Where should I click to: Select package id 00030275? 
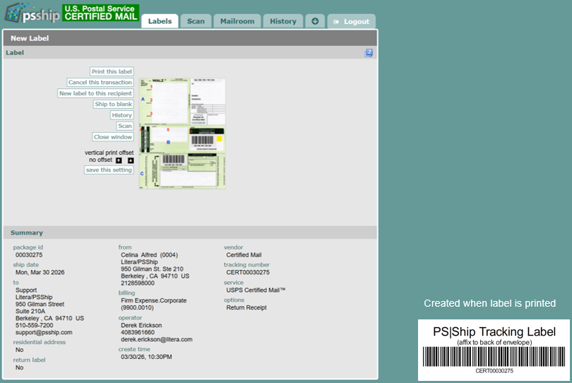point(29,255)
